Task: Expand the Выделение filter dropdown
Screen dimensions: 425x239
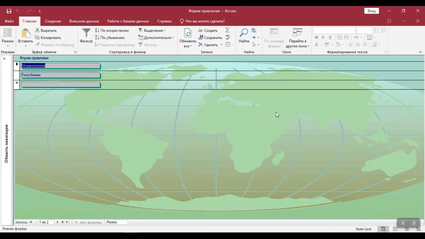Action: click(x=152, y=31)
